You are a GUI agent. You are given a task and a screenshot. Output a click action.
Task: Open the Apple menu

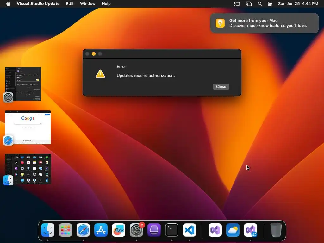[x=8, y=3]
